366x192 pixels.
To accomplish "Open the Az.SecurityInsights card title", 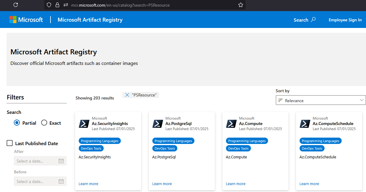I will (110, 123).
